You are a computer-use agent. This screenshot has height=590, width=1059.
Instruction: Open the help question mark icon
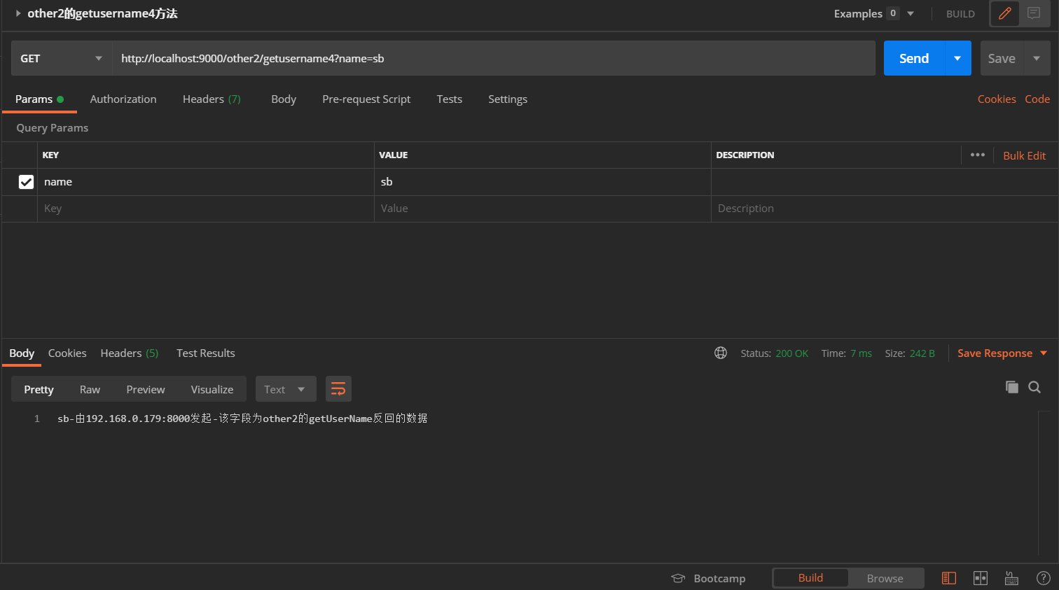click(x=1043, y=578)
